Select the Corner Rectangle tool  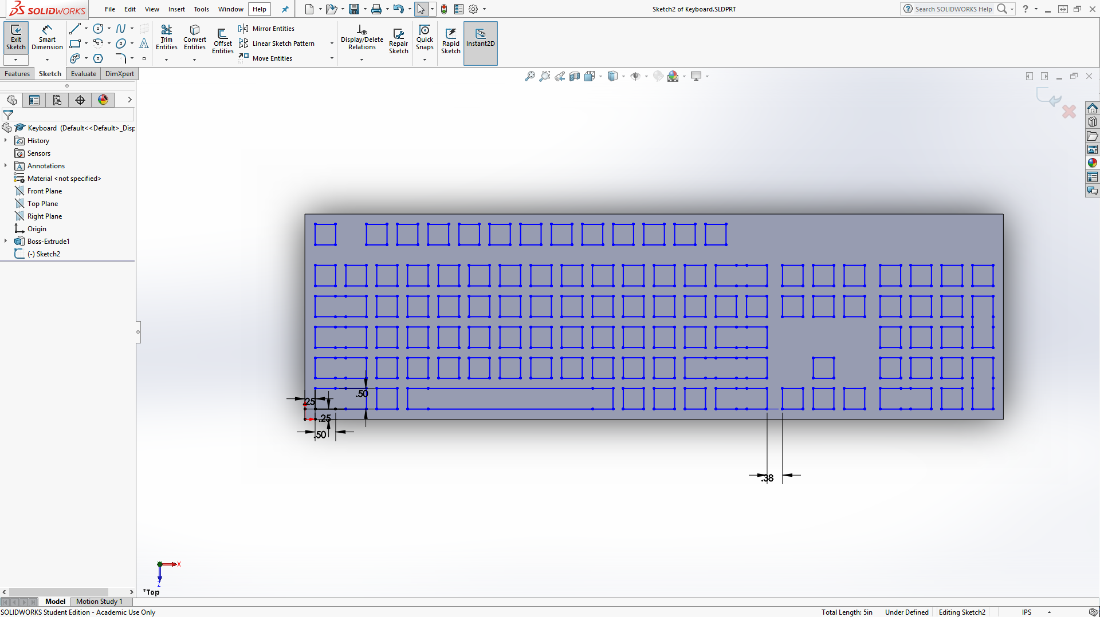(75, 43)
